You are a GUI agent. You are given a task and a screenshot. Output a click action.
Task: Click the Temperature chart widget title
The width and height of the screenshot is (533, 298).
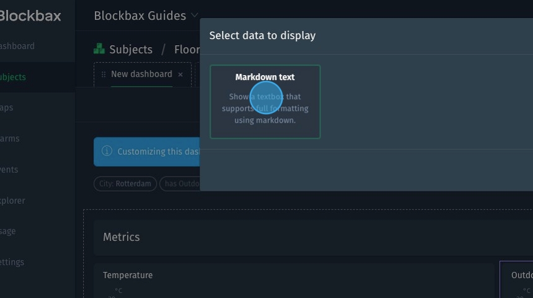pos(128,275)
